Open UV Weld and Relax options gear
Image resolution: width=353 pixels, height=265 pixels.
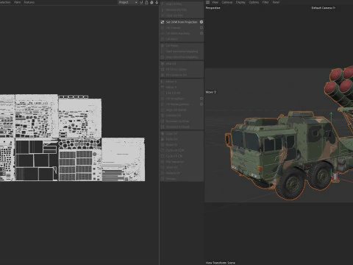202,33
